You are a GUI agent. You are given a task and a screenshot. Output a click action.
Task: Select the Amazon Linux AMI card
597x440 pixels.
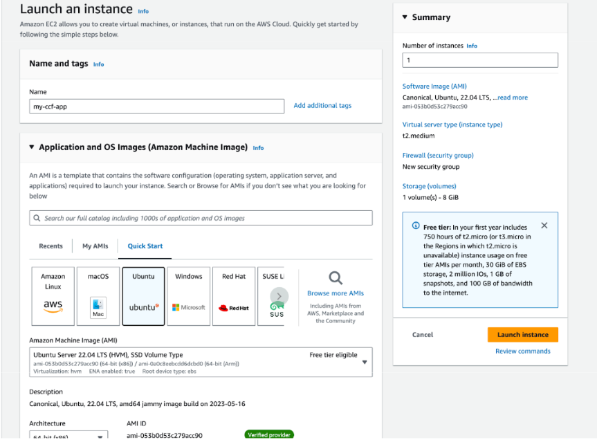click(x=53, y=296)
